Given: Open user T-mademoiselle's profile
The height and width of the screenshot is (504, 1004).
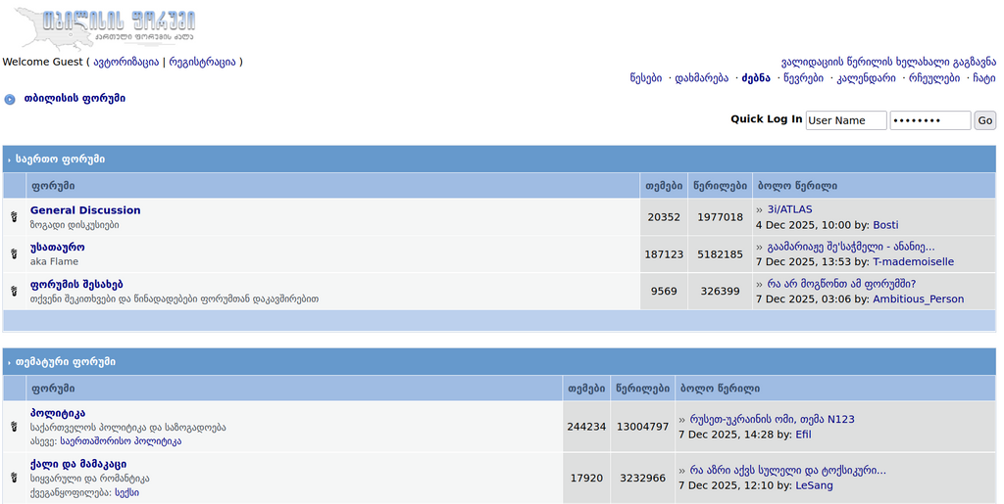Looking at the screenshot, I should [913, 262].
